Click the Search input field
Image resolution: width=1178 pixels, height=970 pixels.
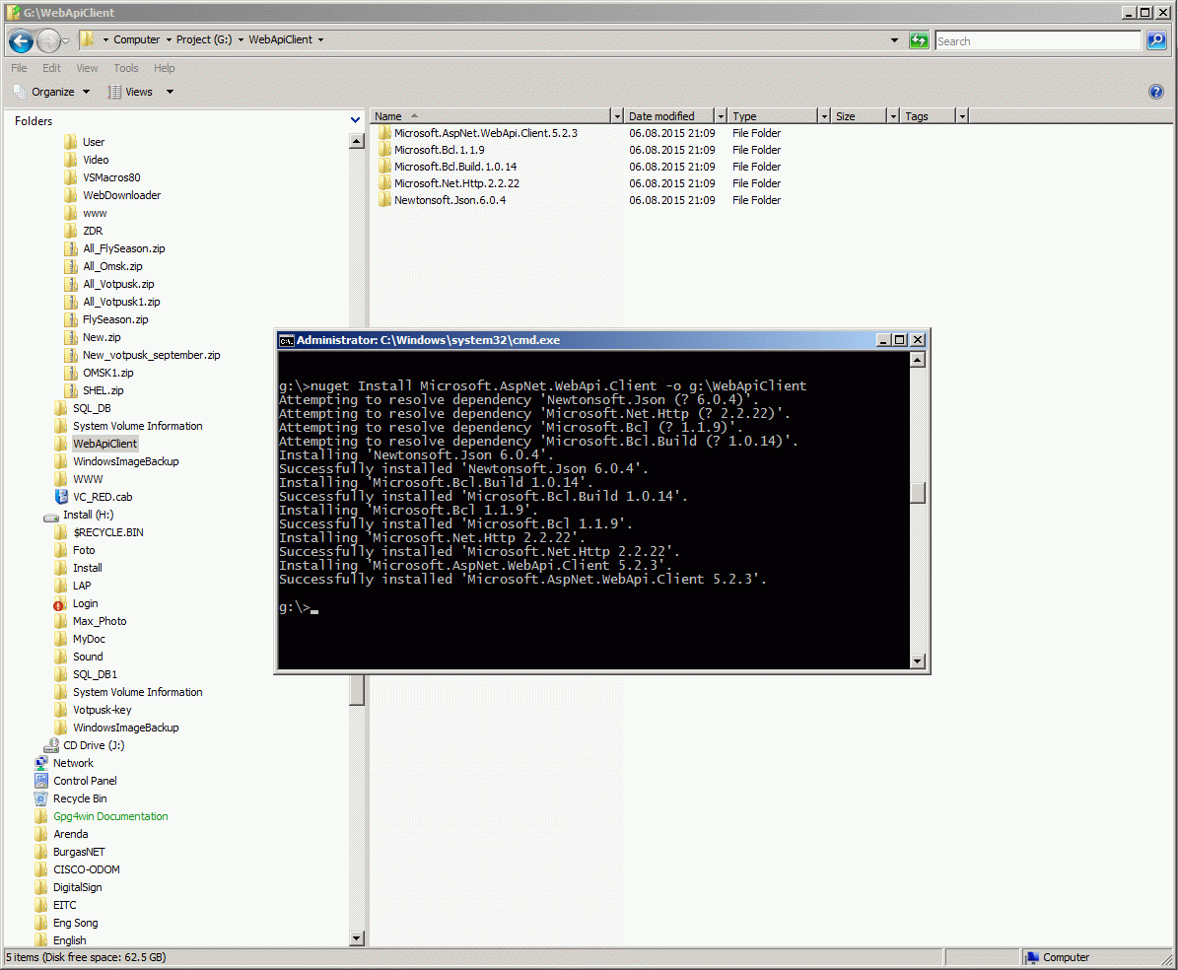(1037, 40)
